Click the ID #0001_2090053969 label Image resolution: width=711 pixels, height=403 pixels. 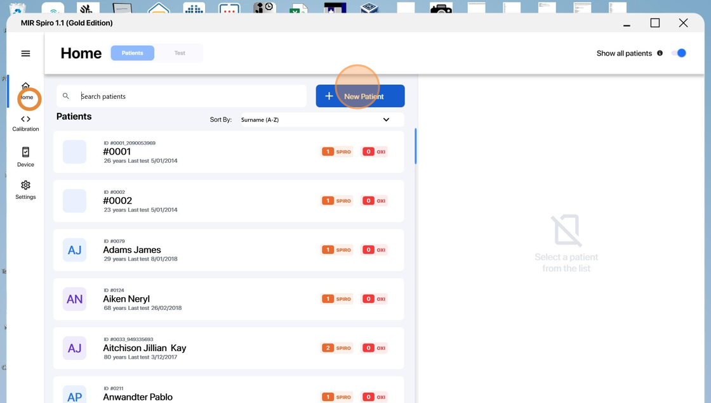(x=130, y=143)
